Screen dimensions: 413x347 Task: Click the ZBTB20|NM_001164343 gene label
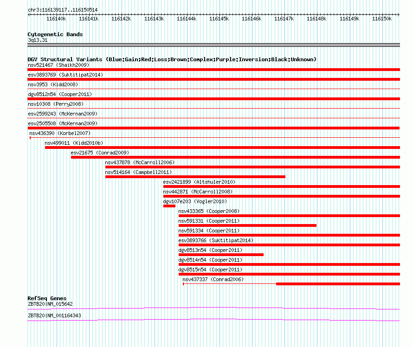click(54, 315)
